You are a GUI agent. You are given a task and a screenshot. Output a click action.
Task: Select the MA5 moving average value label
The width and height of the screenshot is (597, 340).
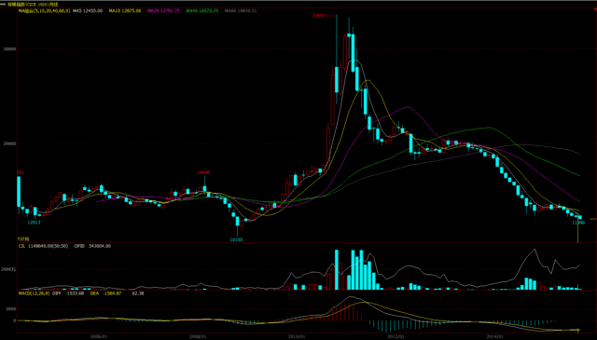[88, 10]
